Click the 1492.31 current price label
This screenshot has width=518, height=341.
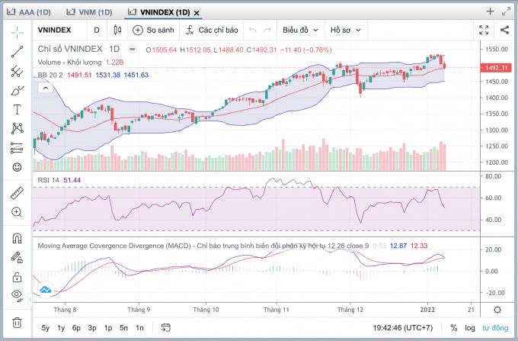(x=496, y=68)
